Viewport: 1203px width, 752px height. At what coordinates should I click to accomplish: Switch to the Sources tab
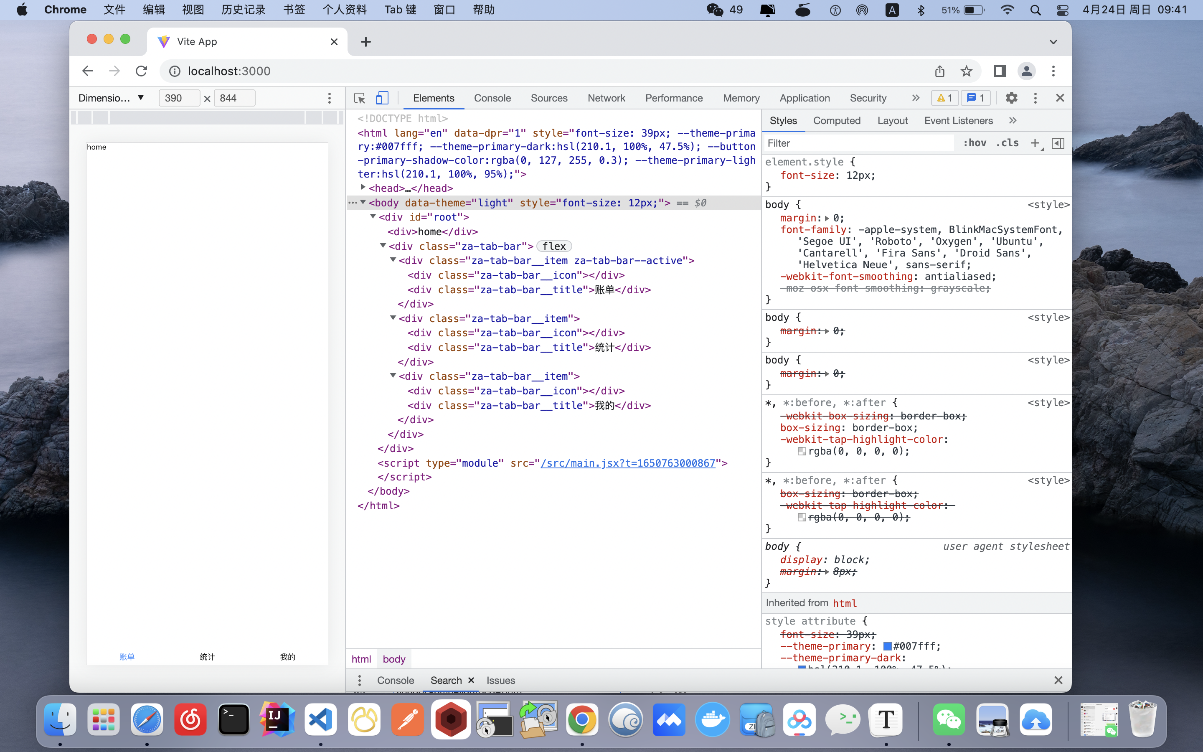(549, 98)
